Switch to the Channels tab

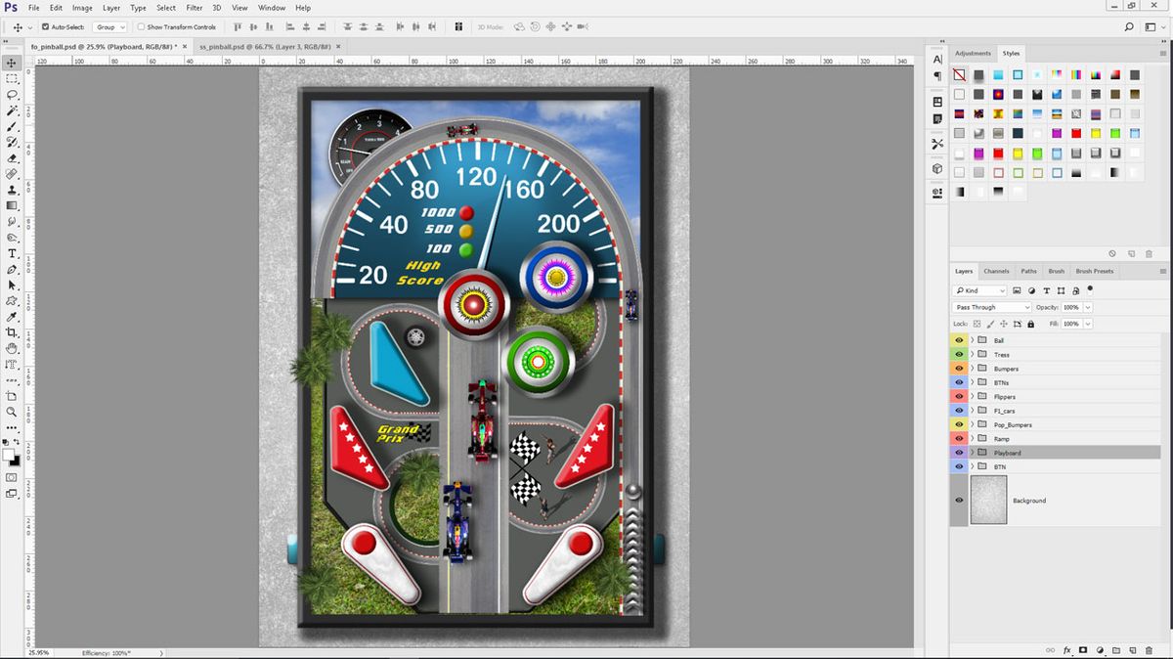tap(996, 271)
